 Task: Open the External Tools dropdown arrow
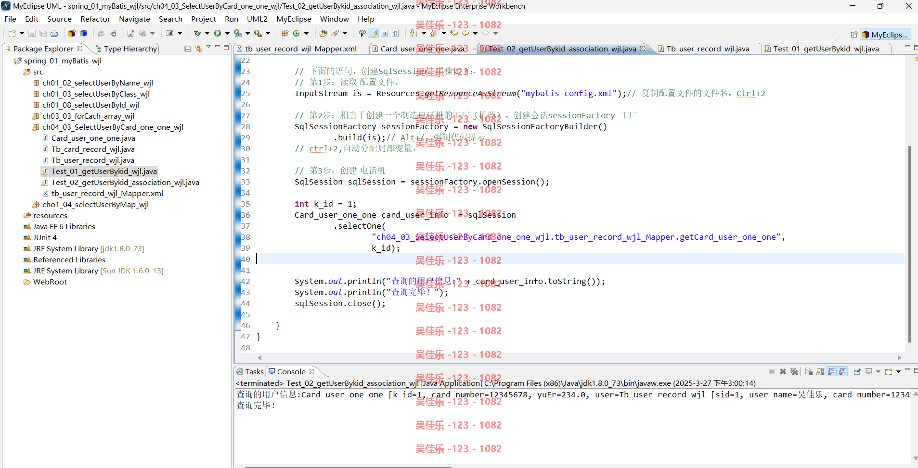tap(268, 33)
